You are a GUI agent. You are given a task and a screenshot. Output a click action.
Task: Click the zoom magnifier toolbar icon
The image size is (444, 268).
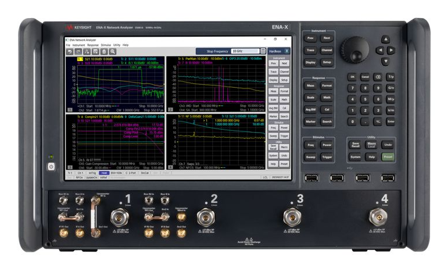tap(113, 51)
